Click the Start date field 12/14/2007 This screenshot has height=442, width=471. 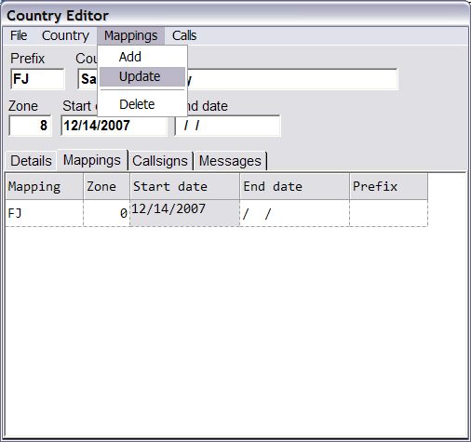(114, 126)
